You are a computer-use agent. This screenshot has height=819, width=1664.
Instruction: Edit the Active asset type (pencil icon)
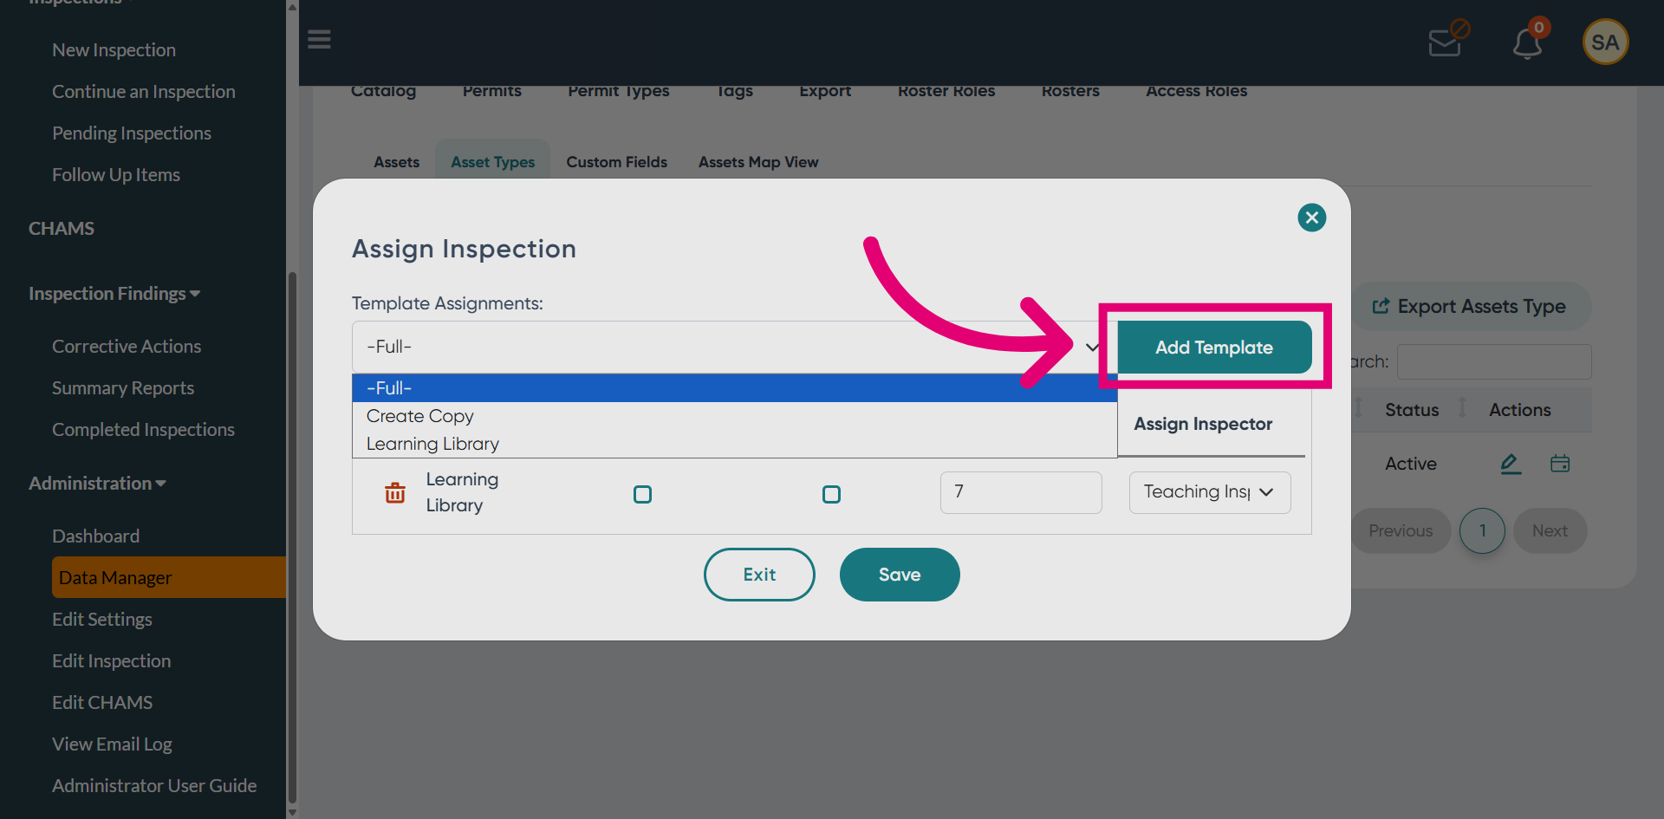pyautogui.click(x=1511, y=464)
